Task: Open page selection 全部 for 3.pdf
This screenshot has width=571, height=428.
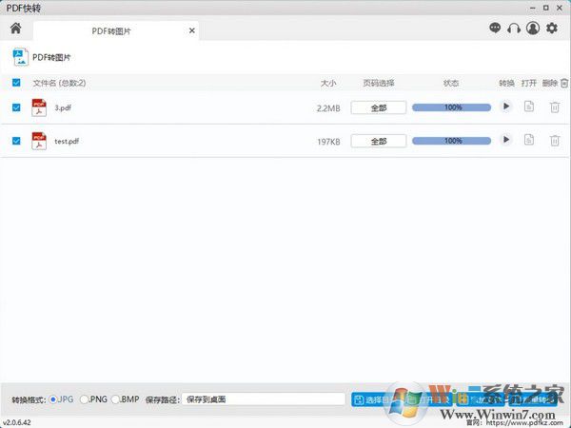Action: [x=379, y=107]
